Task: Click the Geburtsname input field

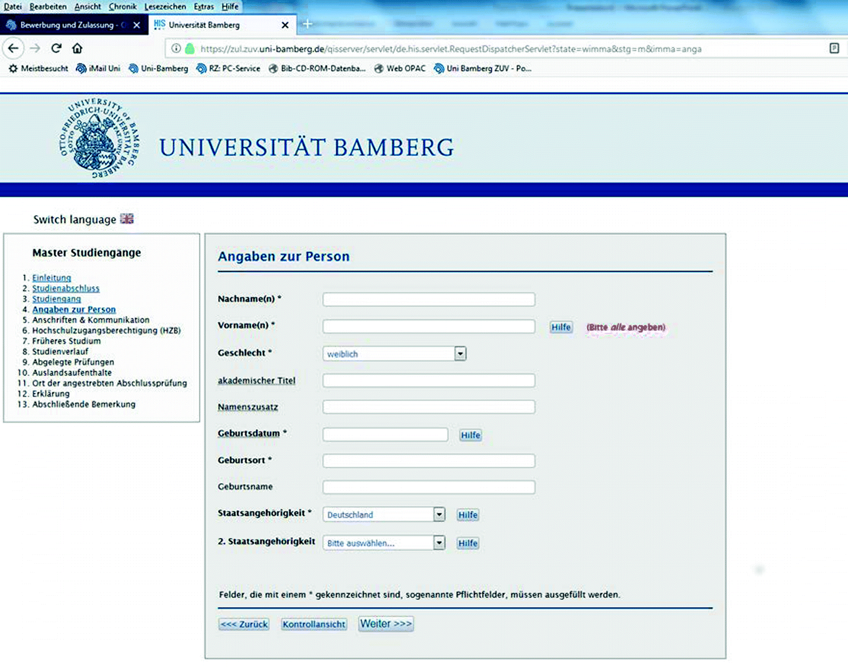Action: point(429,487)
